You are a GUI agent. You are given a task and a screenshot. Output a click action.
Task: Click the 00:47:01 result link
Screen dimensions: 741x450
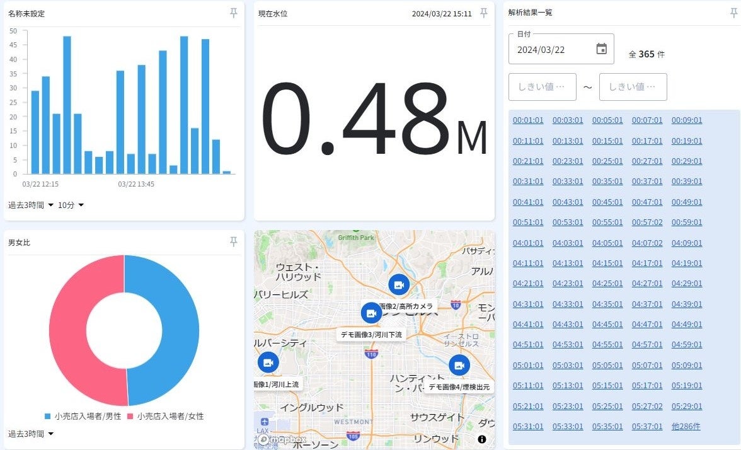coord(647,202)
